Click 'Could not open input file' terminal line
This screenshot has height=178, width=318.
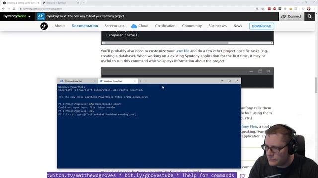coord(86,107)
